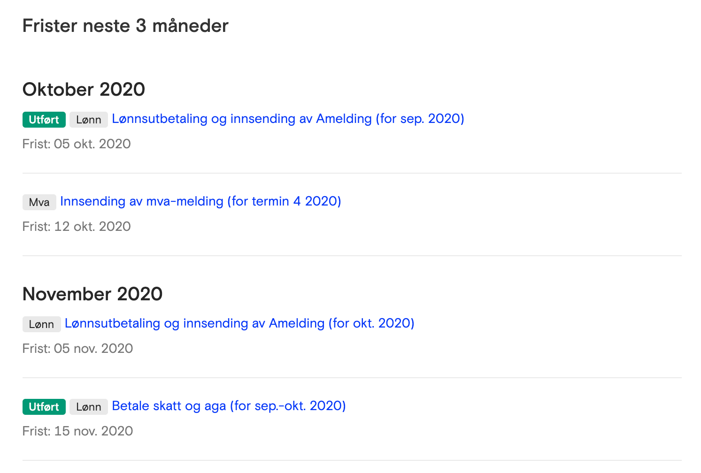This screenshot has height=473, width=701.
Task: Select Lønn tag next to okt. 2020 Amelding
Action: tap(42, 324)
